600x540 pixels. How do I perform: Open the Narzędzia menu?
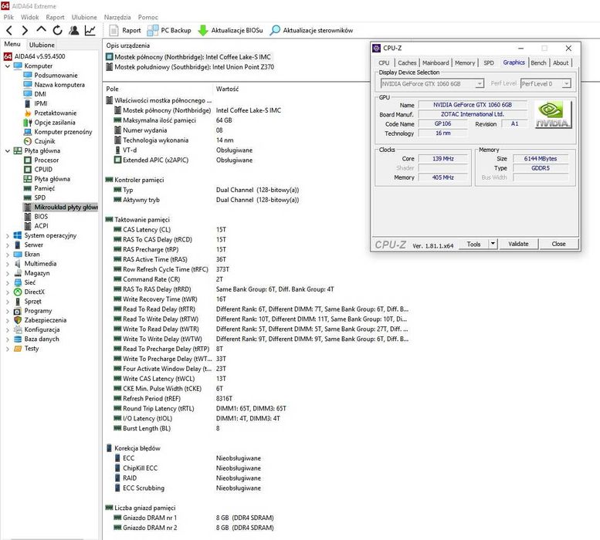pos(117,16)
